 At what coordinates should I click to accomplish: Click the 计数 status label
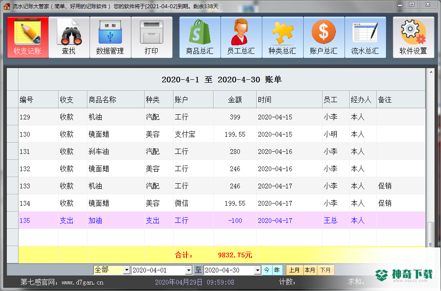click(x=287, y=282)
